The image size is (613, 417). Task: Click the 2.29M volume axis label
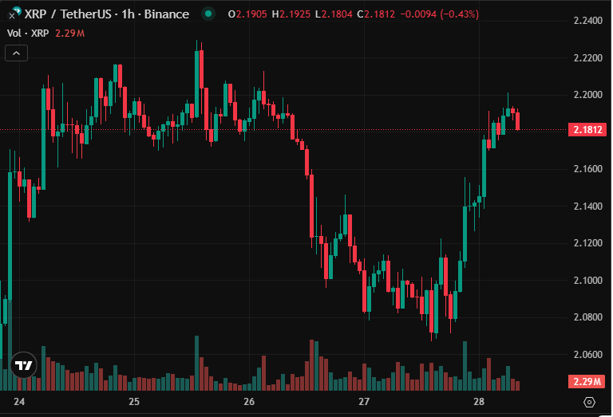tap(587, 381)
